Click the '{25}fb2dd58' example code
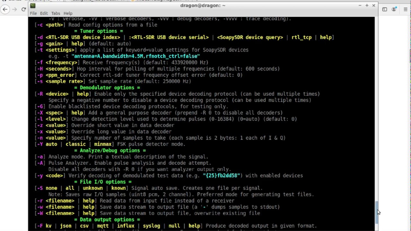The width and height of the screenshot is (411, 231). pos(222,176)
